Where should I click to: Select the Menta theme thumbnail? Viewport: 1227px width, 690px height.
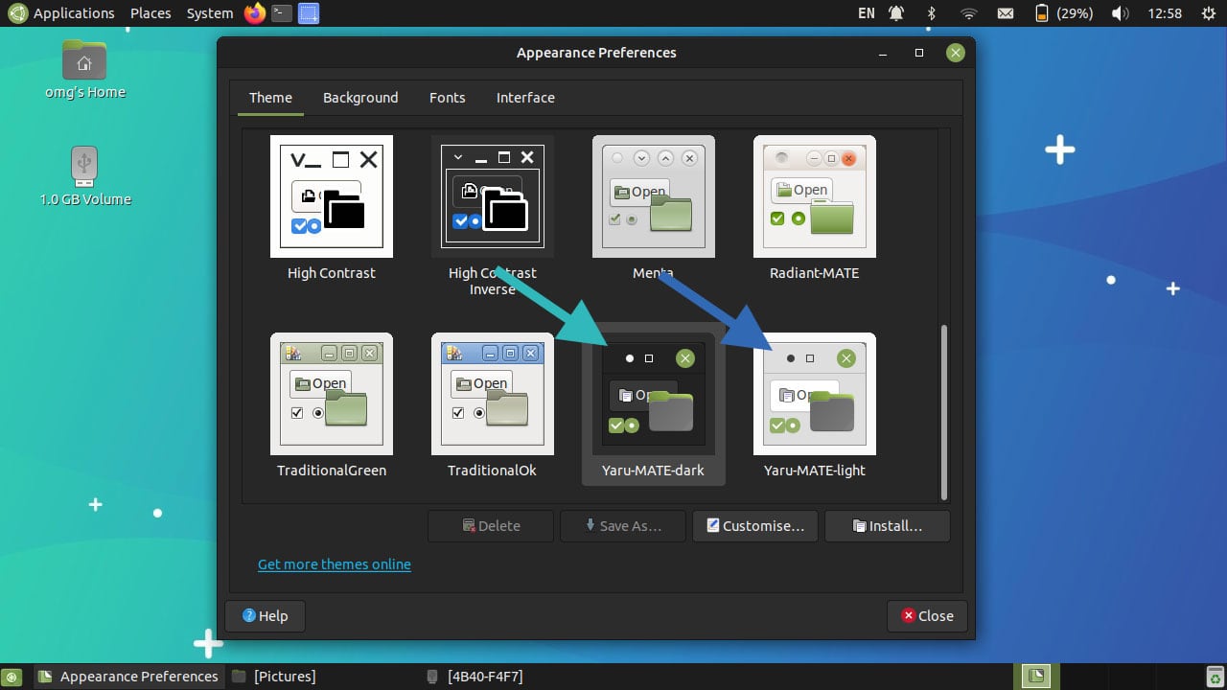pyautogui.click(x=653, y=196)
